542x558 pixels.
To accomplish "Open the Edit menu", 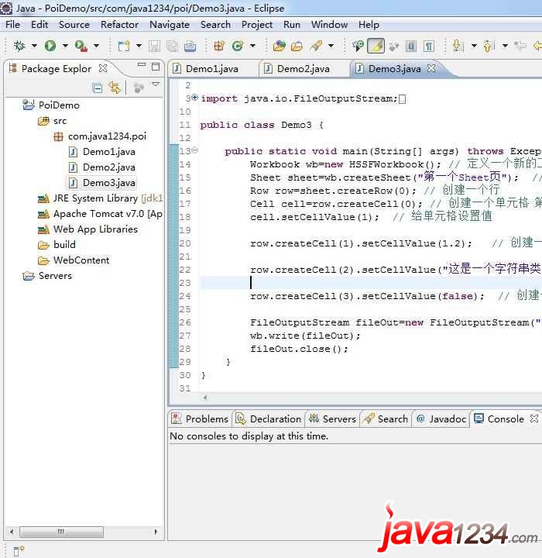I will click(x=39, y=25).
